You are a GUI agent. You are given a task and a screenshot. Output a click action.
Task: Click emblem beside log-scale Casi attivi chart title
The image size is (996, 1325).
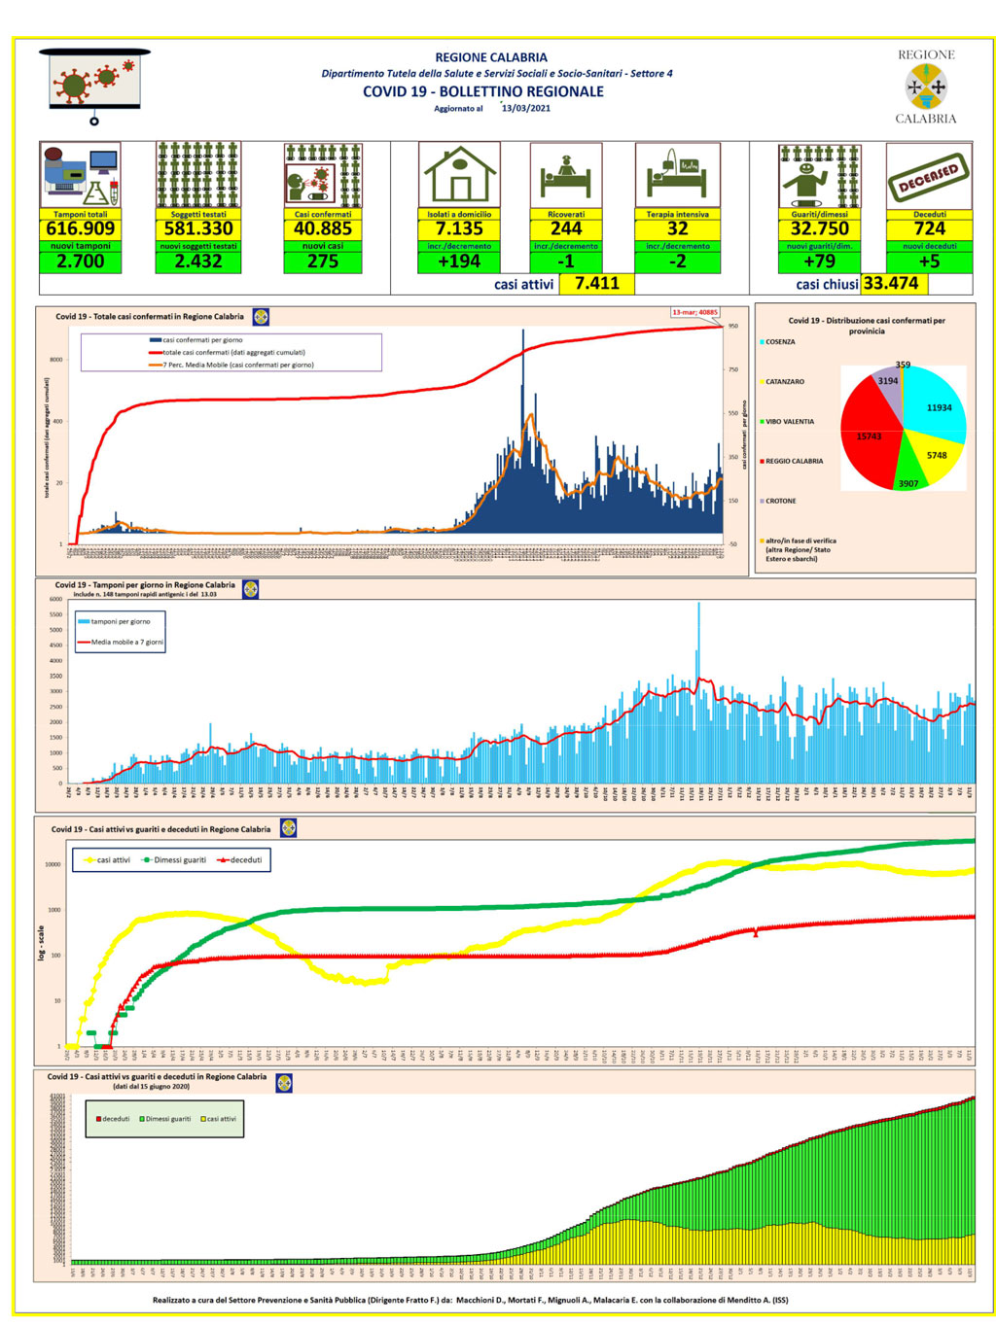point(288,828)
